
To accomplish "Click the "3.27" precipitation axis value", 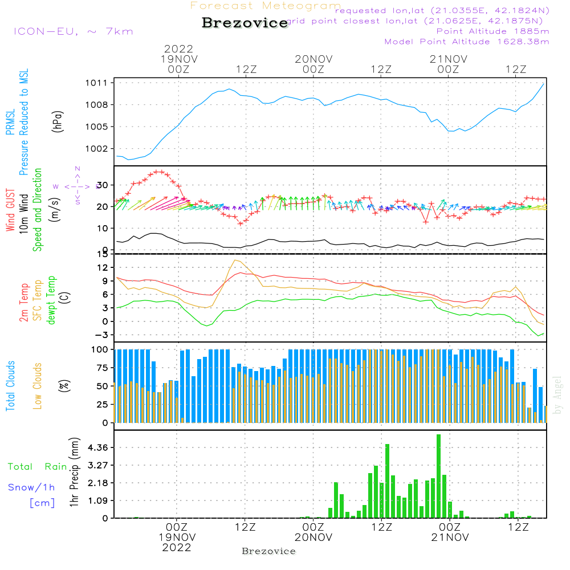I will point(98,465).
